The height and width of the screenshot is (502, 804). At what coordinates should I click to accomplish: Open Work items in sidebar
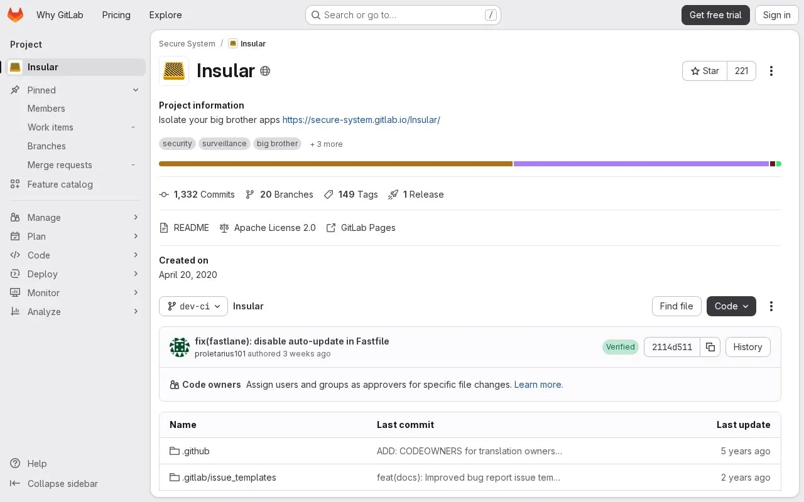coord(75,127)
